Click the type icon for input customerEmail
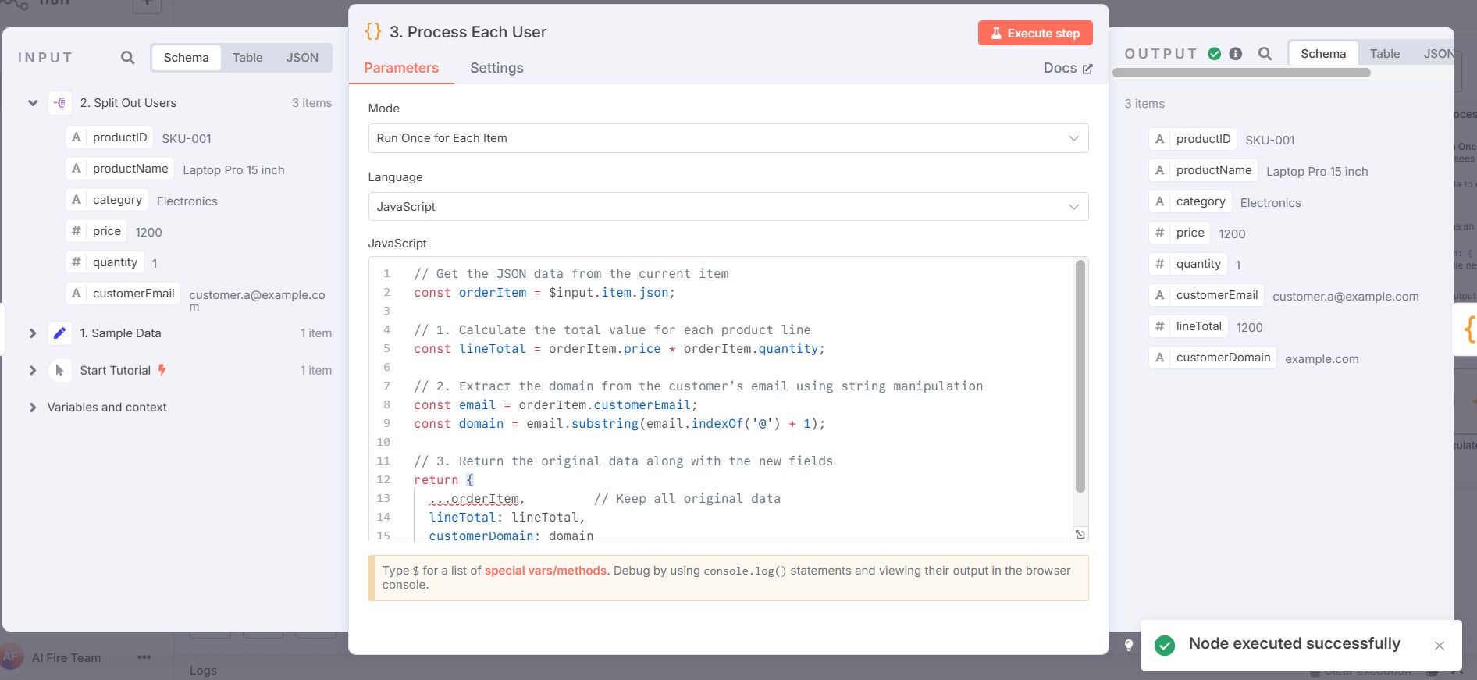Screen dimensions: 1477x680 76,294
